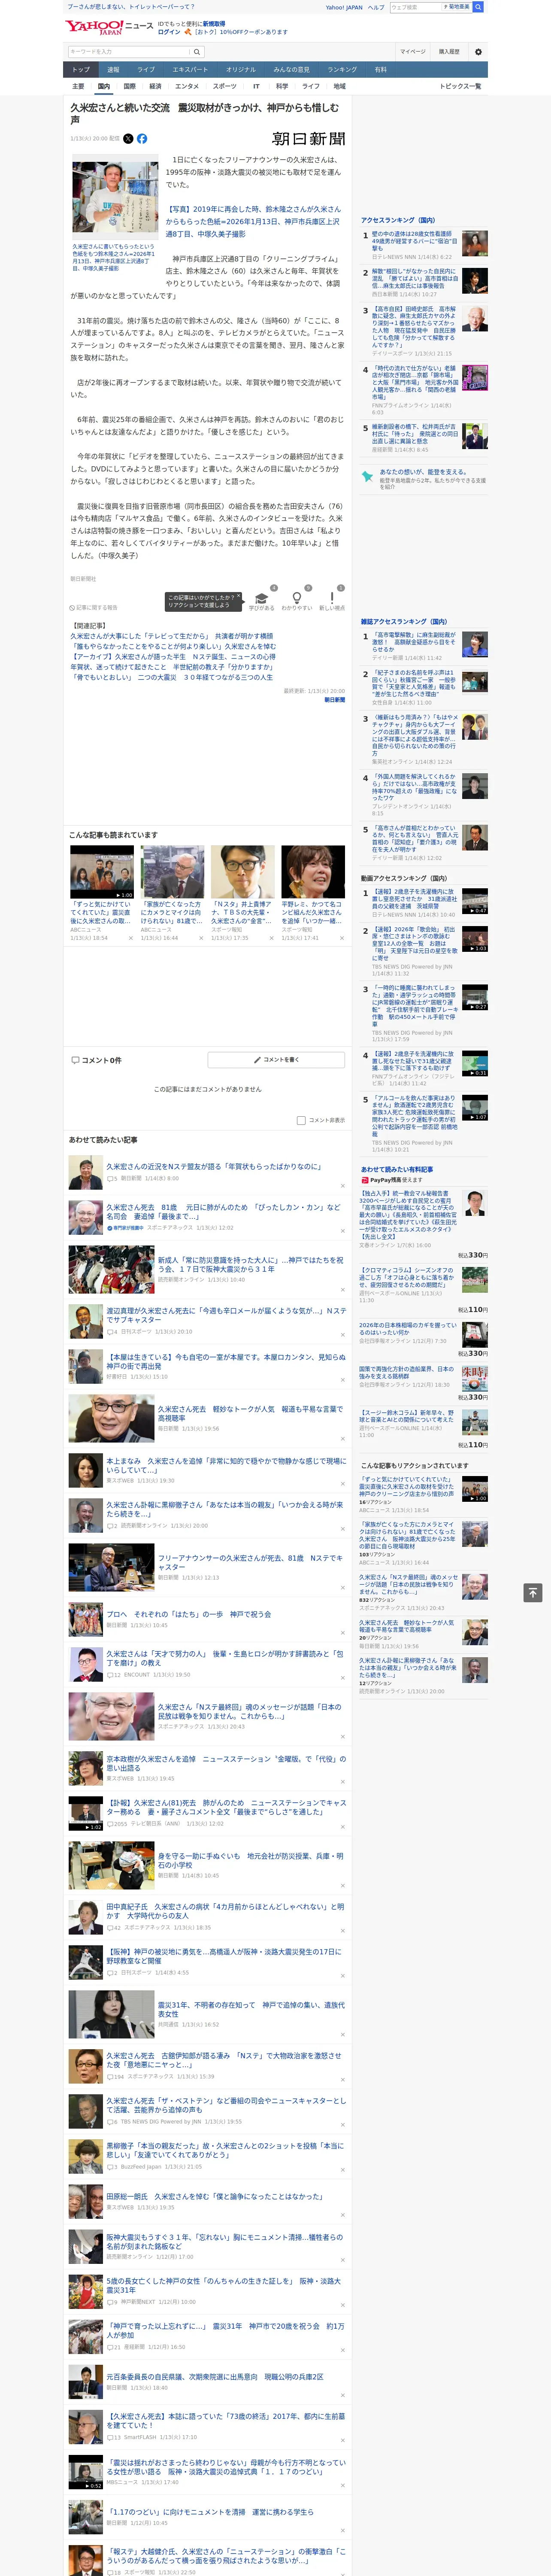This screenshot has width=551, height=2576.
Task: Open the 「NスタJ井上貴博アナ...」 recommended thumbnail
Action: click(x=242, y=872)
